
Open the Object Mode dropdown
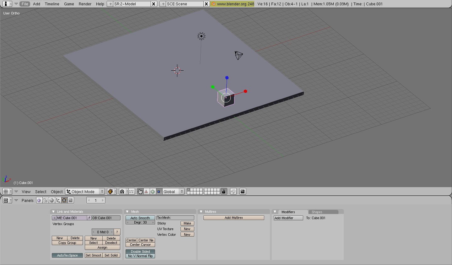(85, 192)
